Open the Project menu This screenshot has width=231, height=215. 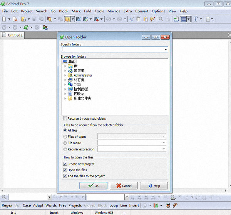pos(27,11)
